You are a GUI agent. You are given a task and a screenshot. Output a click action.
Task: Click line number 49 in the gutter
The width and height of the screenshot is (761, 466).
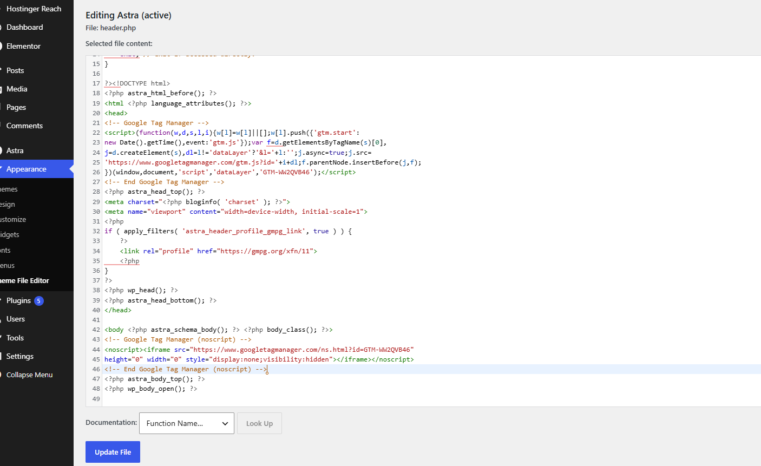tap(96, 399)
